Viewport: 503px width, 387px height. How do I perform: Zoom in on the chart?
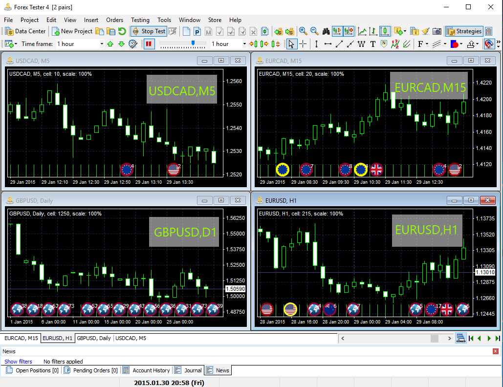tap(303, 31)
